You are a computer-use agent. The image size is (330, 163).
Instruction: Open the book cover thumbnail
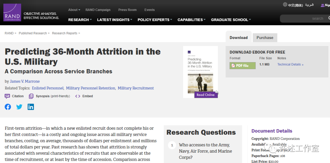[200, 72]
